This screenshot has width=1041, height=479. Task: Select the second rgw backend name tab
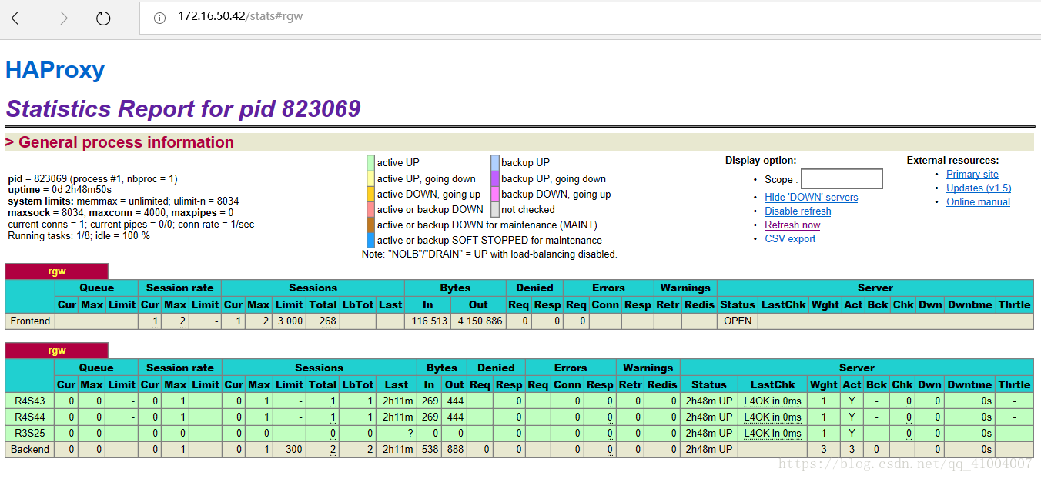(x=57, y=351)
